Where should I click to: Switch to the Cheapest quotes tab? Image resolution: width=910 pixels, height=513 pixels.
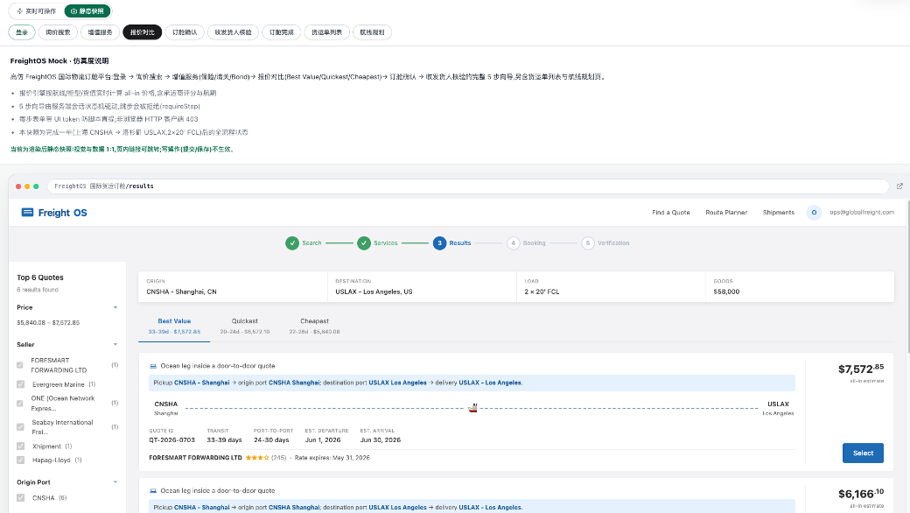tap(314, 327)
